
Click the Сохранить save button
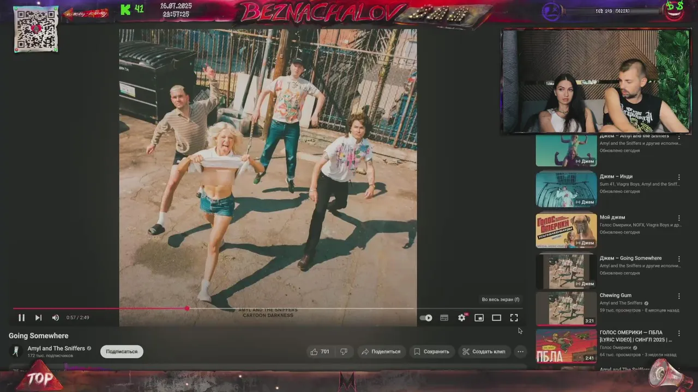point(431,352)
